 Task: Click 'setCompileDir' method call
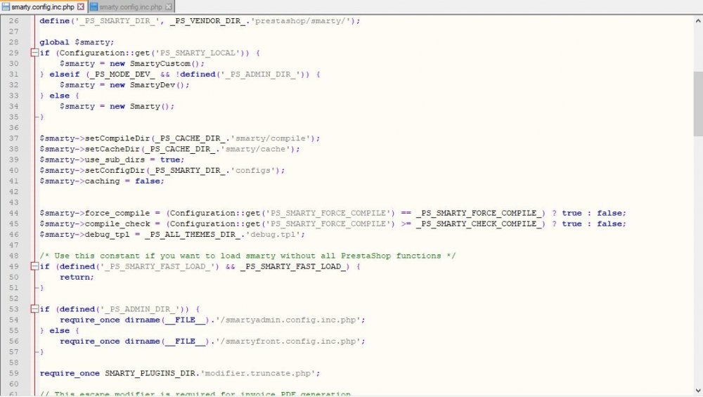click(117, 138)
